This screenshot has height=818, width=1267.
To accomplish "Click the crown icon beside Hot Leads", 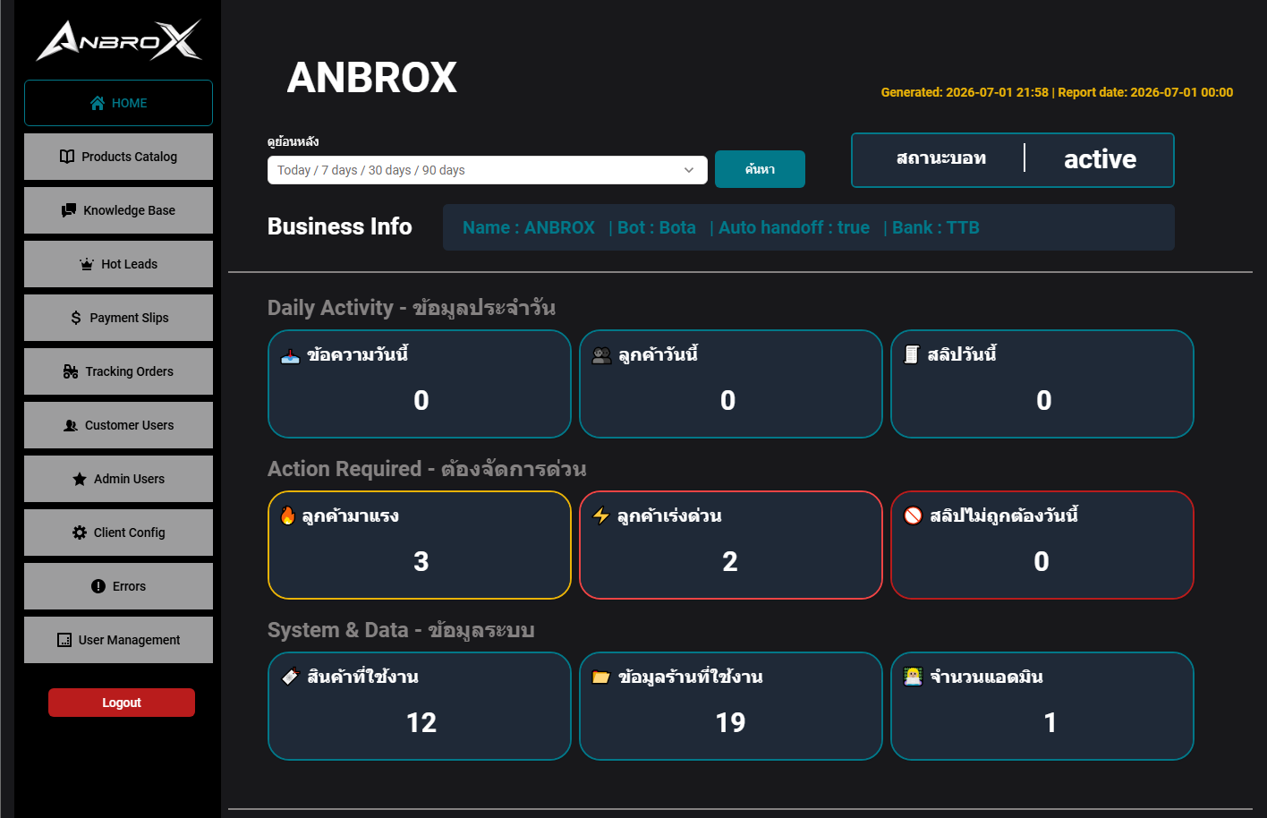I will [x=87, y=264].
